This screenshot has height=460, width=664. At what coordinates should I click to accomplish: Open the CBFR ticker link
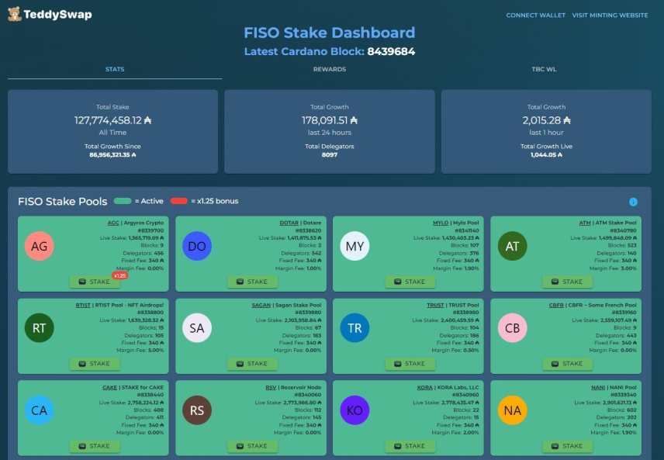click(x=556, y=305)
